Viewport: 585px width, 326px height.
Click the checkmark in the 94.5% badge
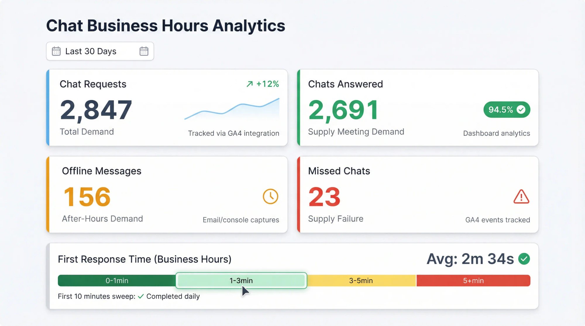pyautogui.click(x=521, y=110)
